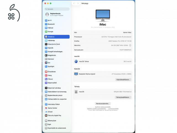Open the Licencszerződés link

pyautogui.click(x=113, y=109)
